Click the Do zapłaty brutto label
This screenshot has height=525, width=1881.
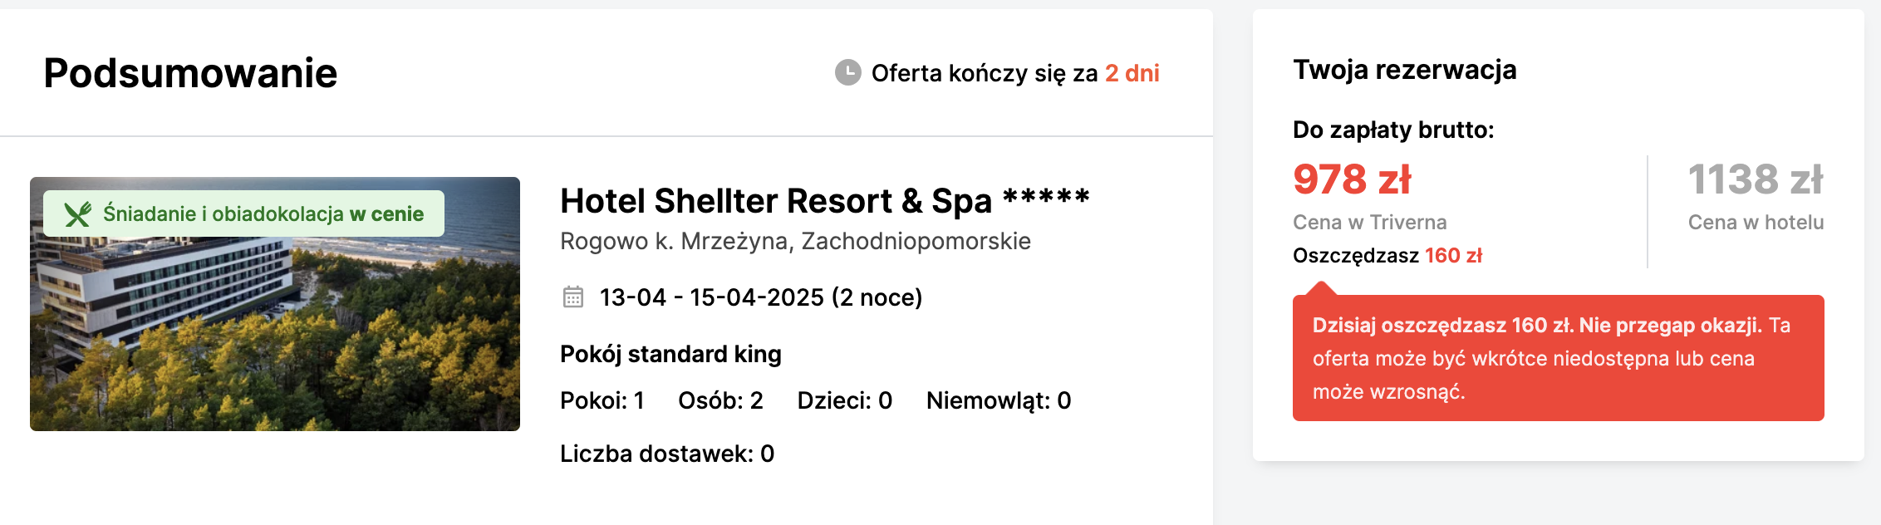point(1393,130)
